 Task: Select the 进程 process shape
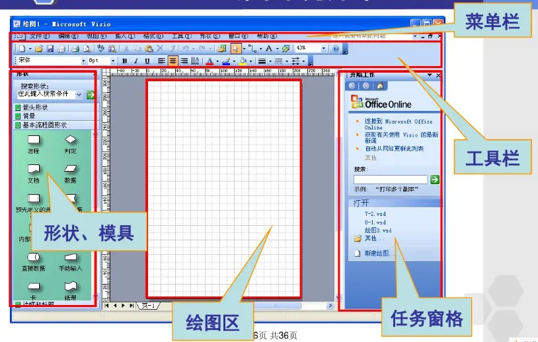tap(34, 145)
